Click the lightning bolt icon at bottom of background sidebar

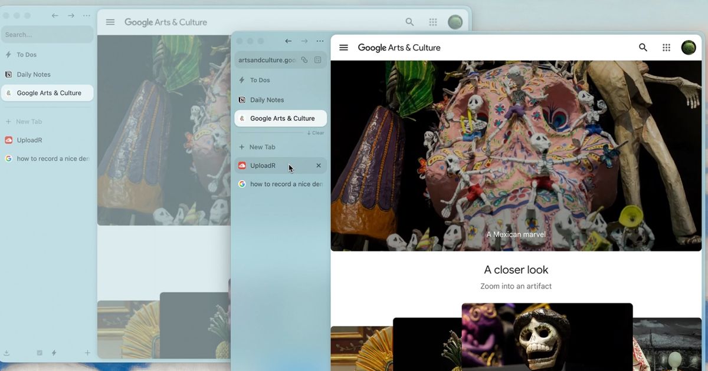coord(54,353)
